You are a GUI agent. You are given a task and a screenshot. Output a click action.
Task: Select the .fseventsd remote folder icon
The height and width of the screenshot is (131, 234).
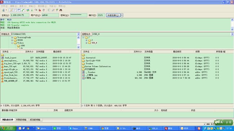pyautogui.click(x=83, y=58)
